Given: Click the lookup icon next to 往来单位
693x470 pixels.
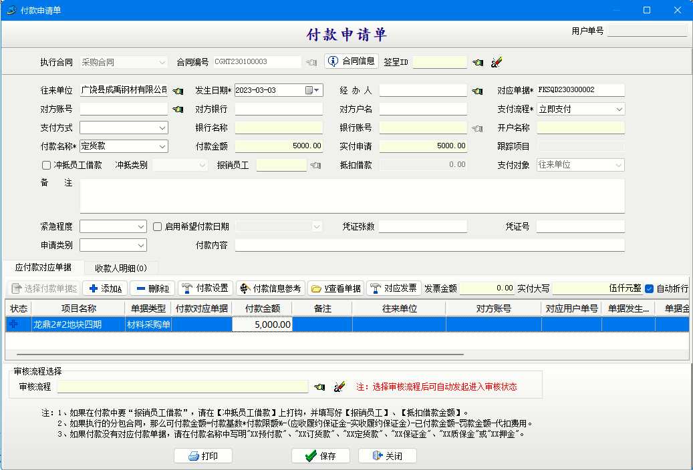Looking at the screenshot, I should pos(178,90).
